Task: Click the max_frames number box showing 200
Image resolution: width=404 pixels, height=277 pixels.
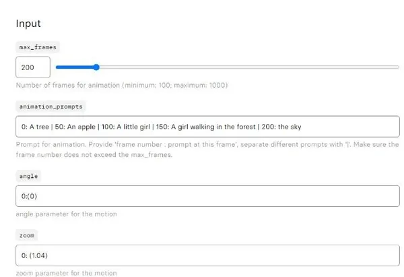Action: [x=33, y=67]
